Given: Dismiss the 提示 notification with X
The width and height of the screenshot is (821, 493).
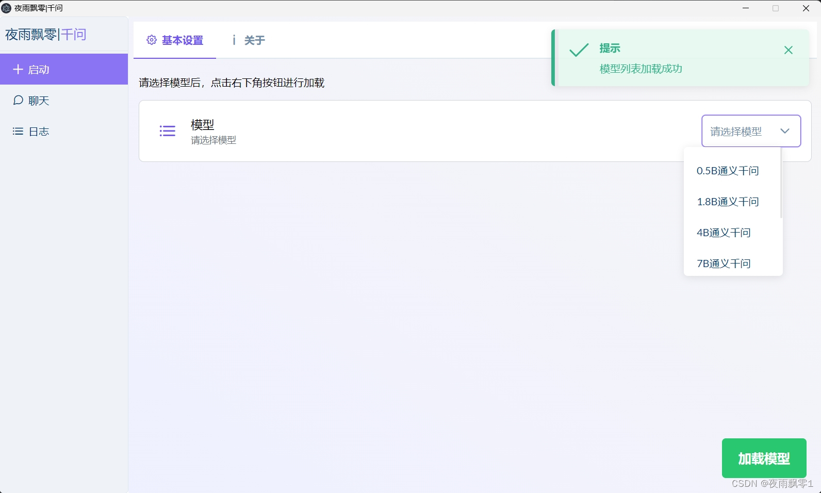Looking at the screenshot, I should (x=788, y=50).
